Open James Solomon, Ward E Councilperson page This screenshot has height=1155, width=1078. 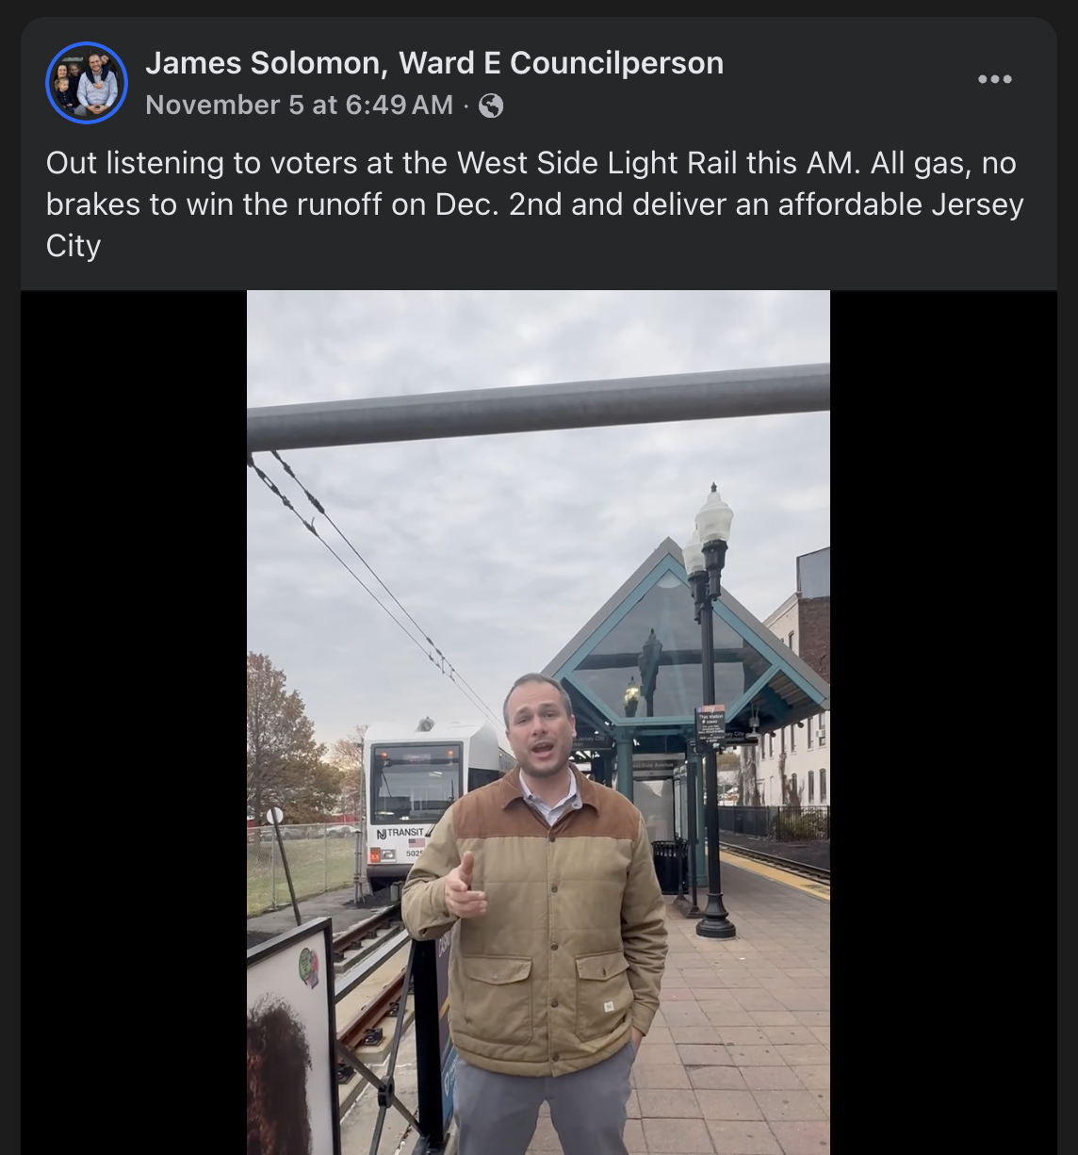tap(434, 63)
